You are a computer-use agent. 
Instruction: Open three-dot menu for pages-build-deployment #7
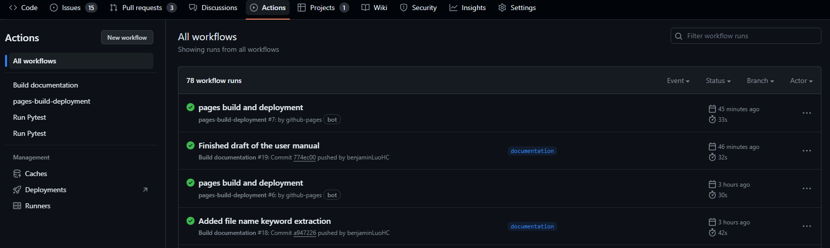[806, 113]
